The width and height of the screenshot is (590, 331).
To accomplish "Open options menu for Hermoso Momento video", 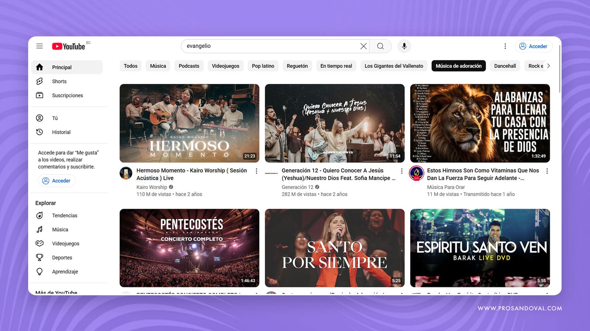I will 256,171.
